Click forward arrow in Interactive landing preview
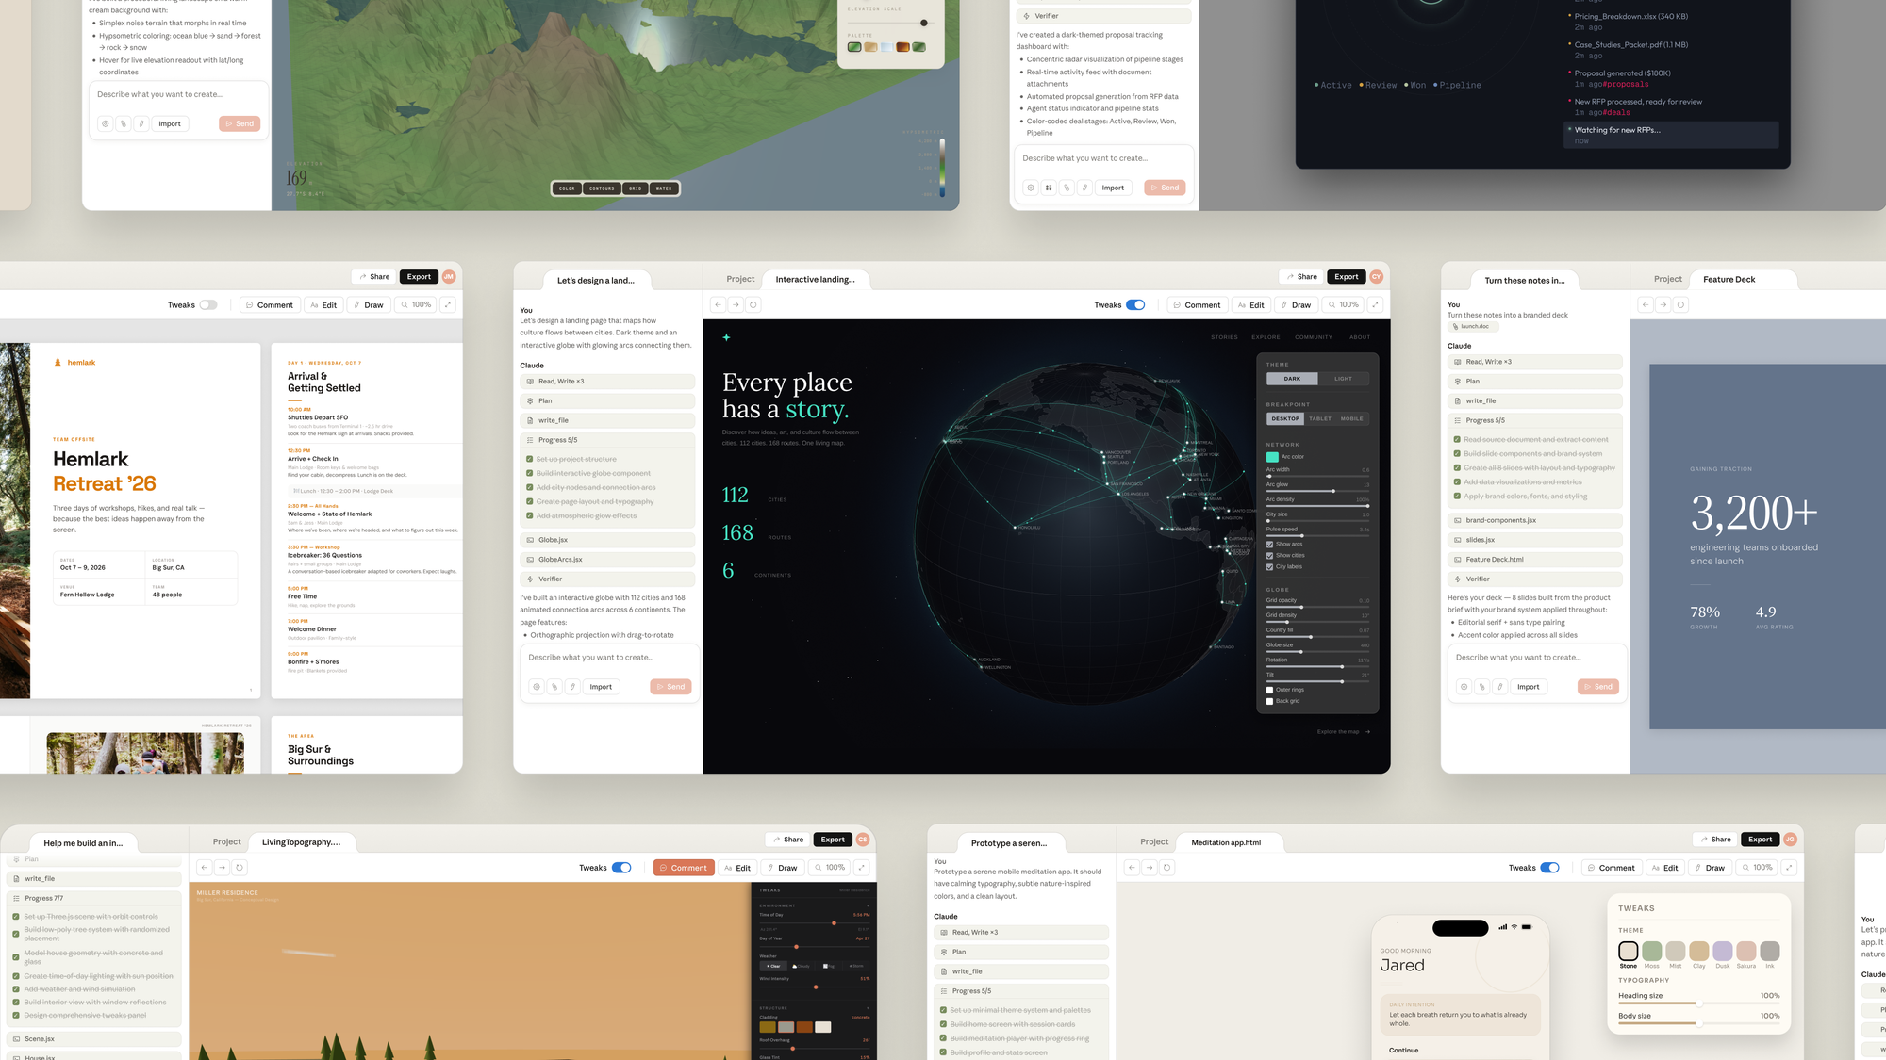The height and width of the screenshot is (1060, 1886). [736, 305]
